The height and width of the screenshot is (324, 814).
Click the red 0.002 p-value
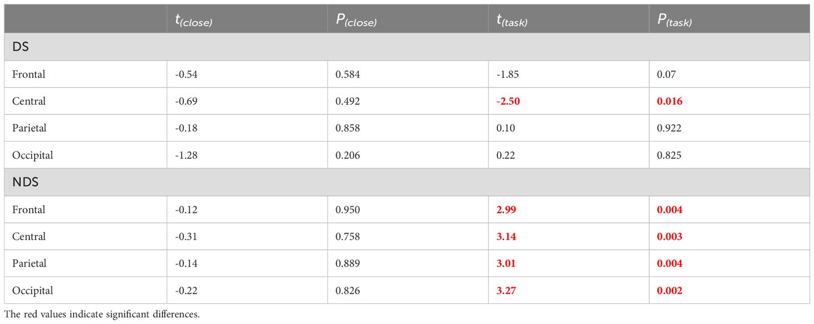tap(670, 291)
